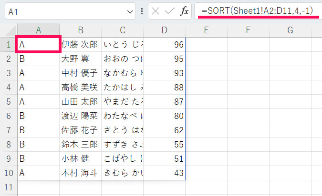Click cell with name 木村 海斗
This screenshot has width=322, height=196.
coord(81,173)
